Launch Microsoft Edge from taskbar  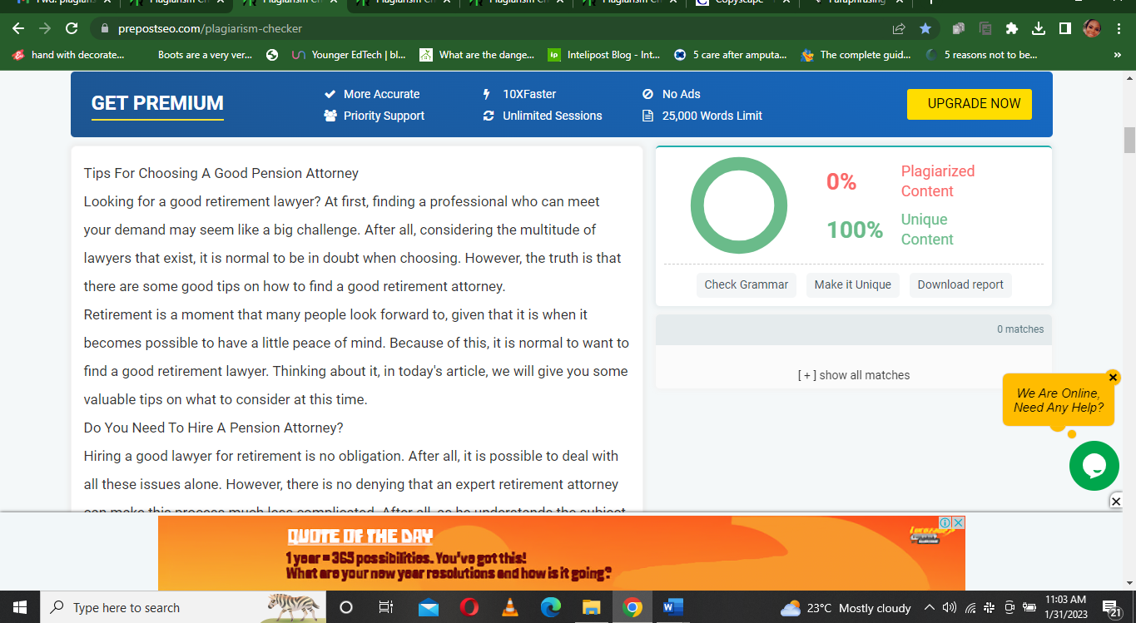pyautogui.click(x=551, y=607)
